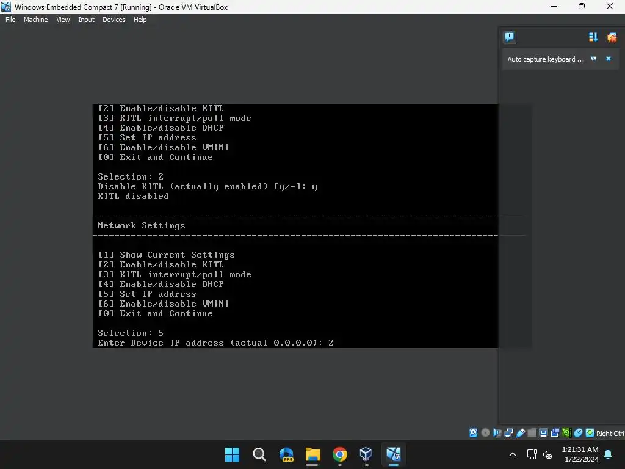
Task: Open the Devices menu
Action: pos(114,20)
